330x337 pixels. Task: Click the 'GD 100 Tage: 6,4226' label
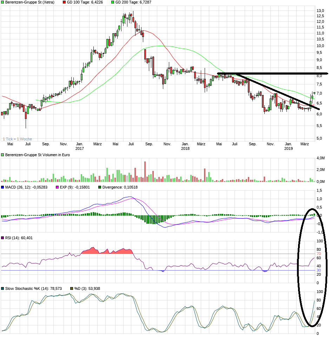85,2
